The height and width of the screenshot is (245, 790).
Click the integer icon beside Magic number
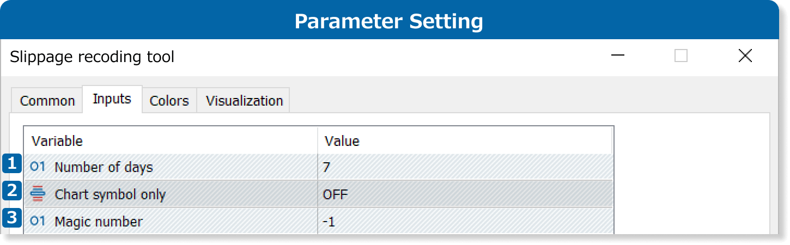click(x=38, y=221)
